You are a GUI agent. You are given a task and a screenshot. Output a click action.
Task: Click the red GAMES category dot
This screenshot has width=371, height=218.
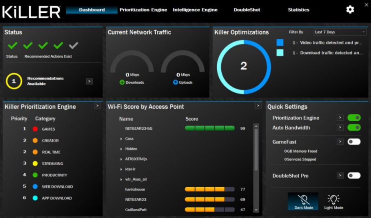[x=35, y=129]
